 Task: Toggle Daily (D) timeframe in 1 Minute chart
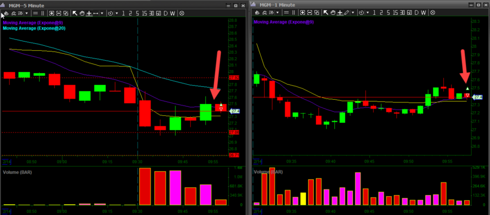(416, 13)
